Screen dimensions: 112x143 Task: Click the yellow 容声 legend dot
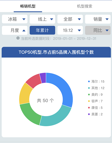[x=89, y=101]
